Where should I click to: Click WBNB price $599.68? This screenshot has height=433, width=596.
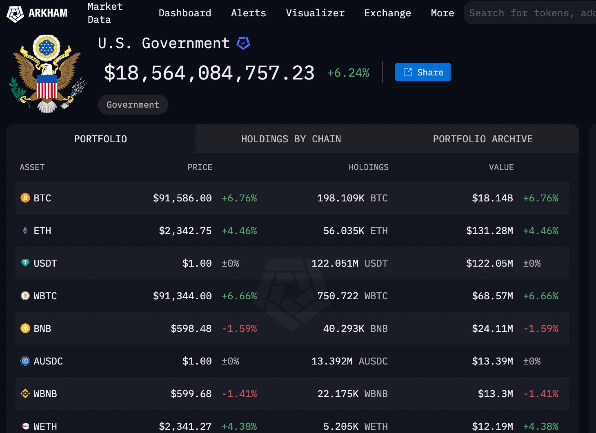coord(191,394)
